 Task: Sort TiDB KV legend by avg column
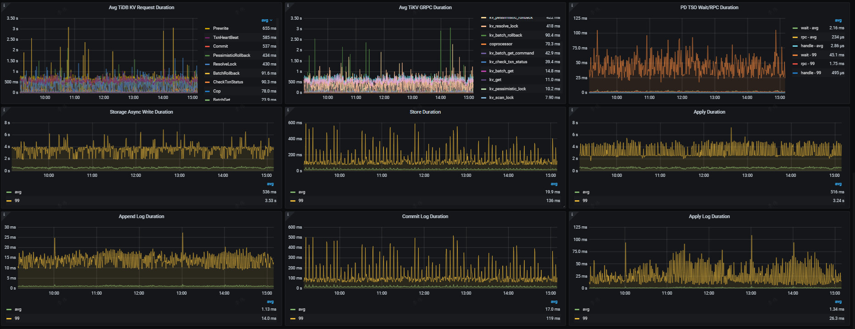click(266, 20)
